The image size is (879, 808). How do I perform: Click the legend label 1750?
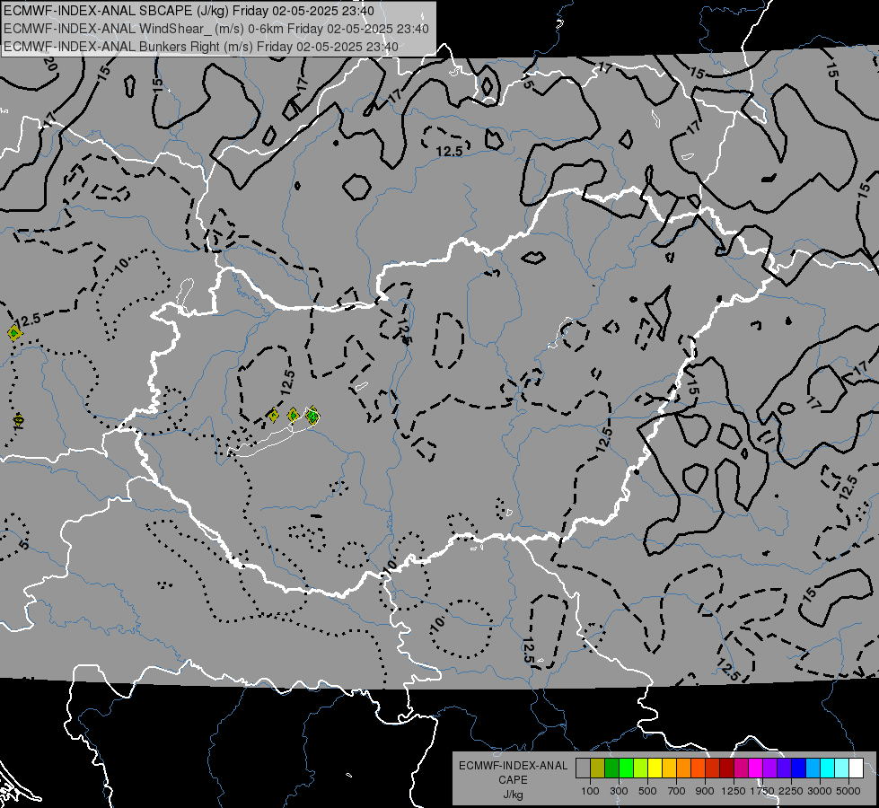pos(762,791)
